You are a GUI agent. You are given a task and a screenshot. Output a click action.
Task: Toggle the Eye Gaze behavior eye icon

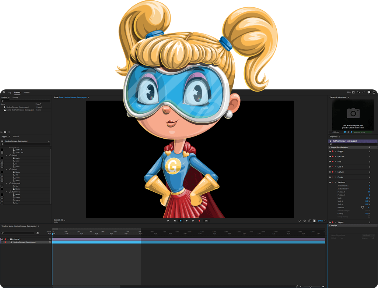330,156
